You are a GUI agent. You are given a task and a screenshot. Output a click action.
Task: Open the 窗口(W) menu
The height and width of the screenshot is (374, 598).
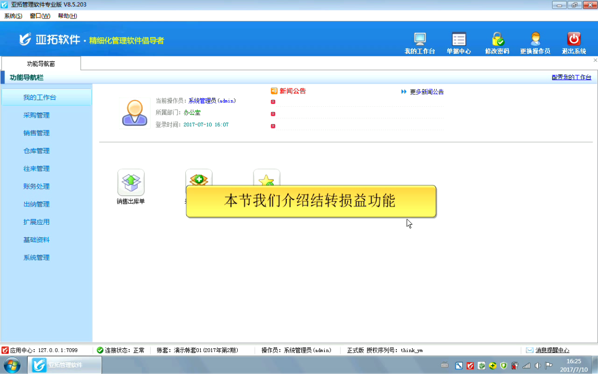tap(40, 16)
